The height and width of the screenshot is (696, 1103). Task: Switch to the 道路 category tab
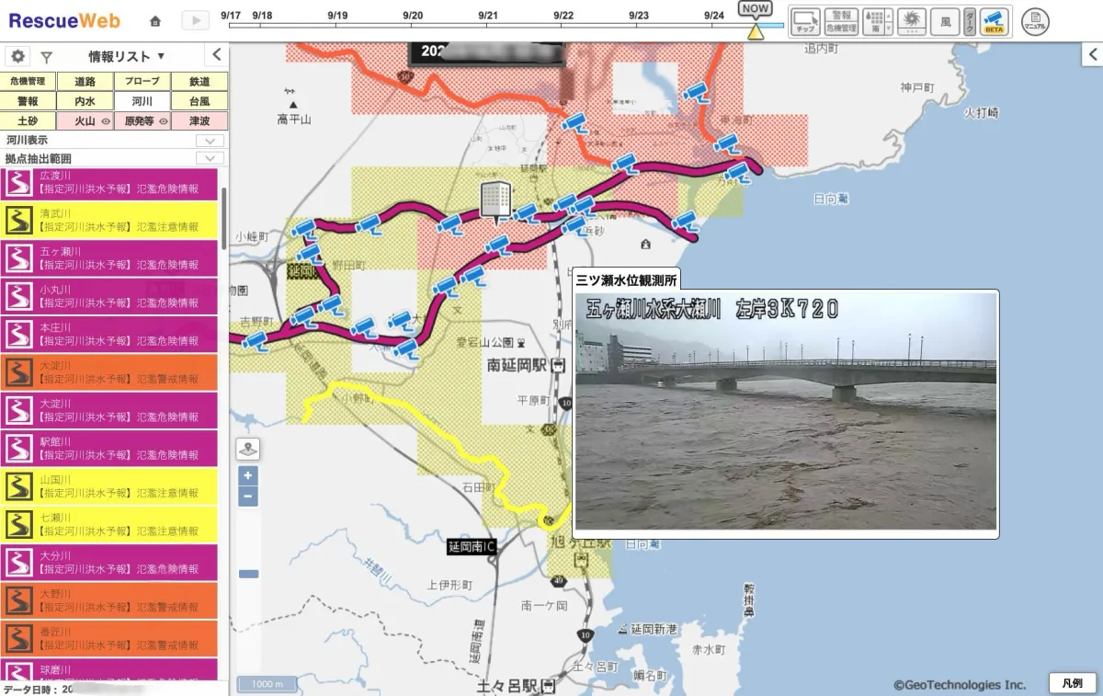coord(85,82)
